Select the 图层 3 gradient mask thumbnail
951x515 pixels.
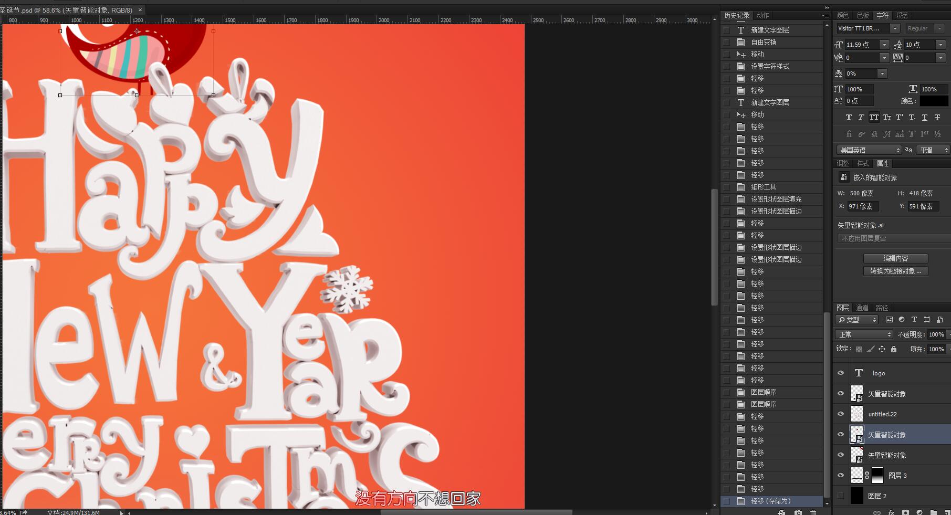click(x=877, y=475)
